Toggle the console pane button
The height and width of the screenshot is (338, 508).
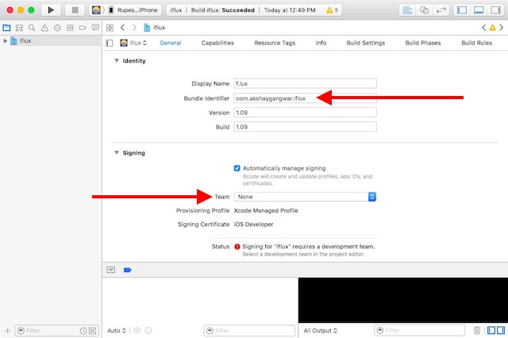click(501, 330)
